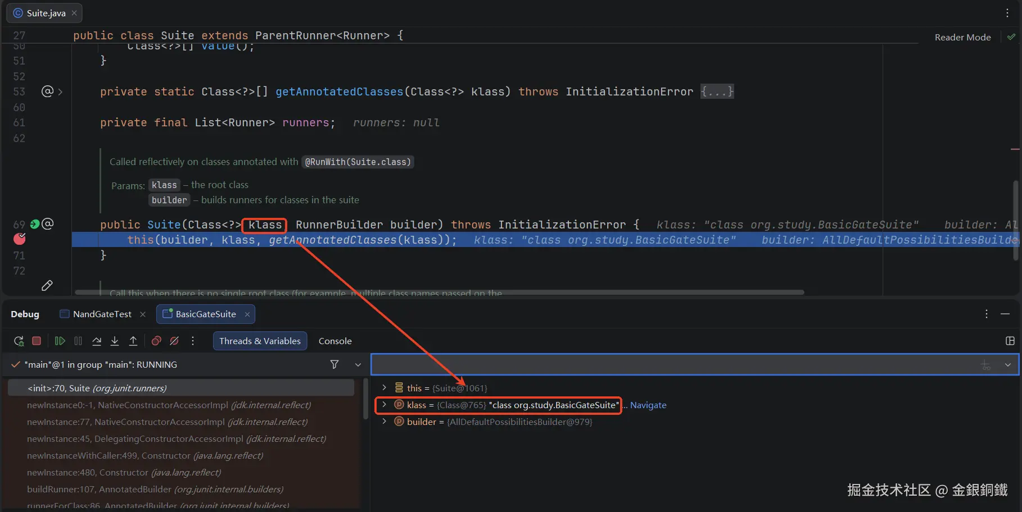Filter the thread frames list
Screen dimensions: 1022x512
(x=334, y=364)
